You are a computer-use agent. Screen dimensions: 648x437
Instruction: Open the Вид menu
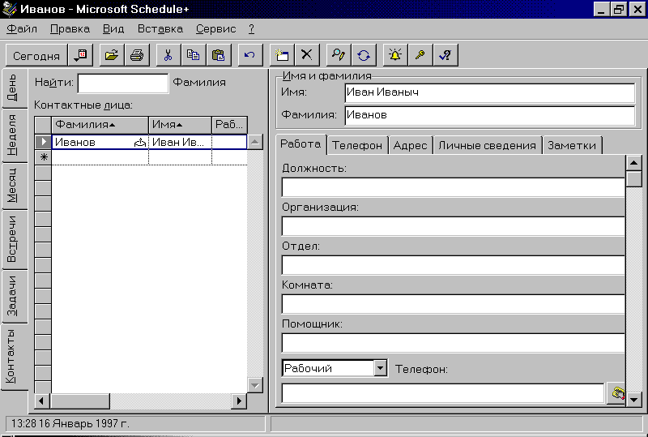click(113, 29)
